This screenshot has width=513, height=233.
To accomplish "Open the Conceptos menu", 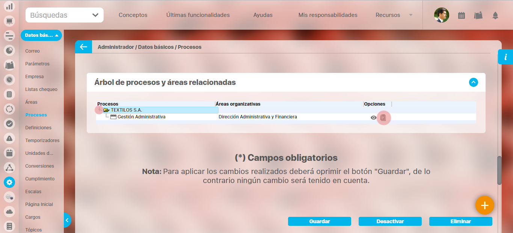I will pos(133,15).
